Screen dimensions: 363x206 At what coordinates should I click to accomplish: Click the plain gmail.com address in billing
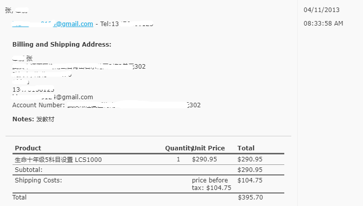(x=53, y=97)
